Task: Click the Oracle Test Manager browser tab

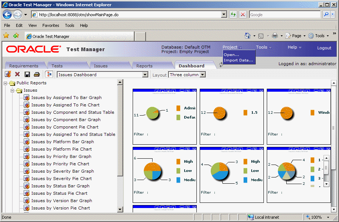Action: click(x=80, y=36)
